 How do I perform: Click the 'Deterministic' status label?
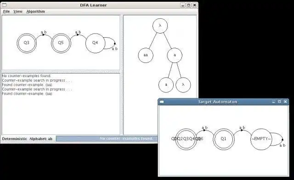15,139
